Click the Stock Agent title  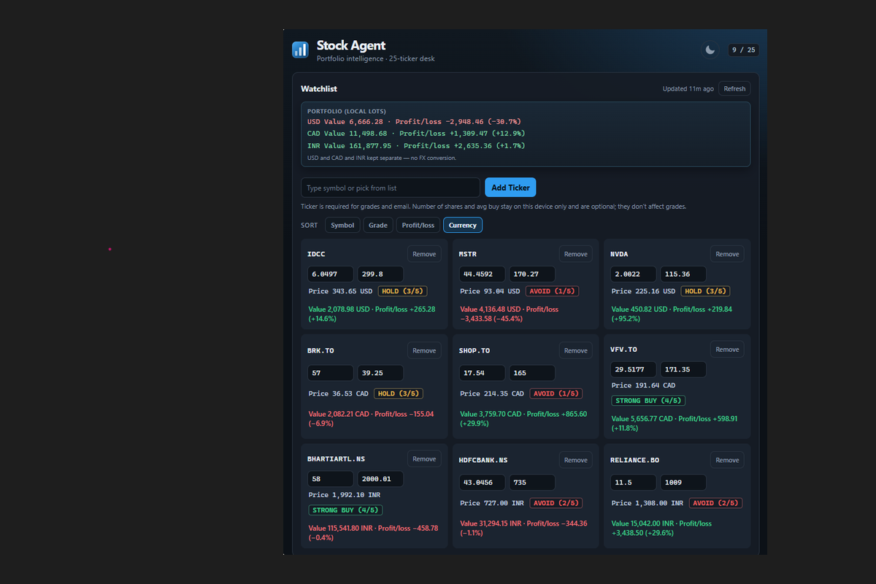pyautogui.click(x=351, y=45)
